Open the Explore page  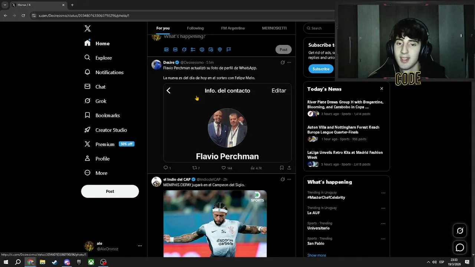click(x=98, y=58)
